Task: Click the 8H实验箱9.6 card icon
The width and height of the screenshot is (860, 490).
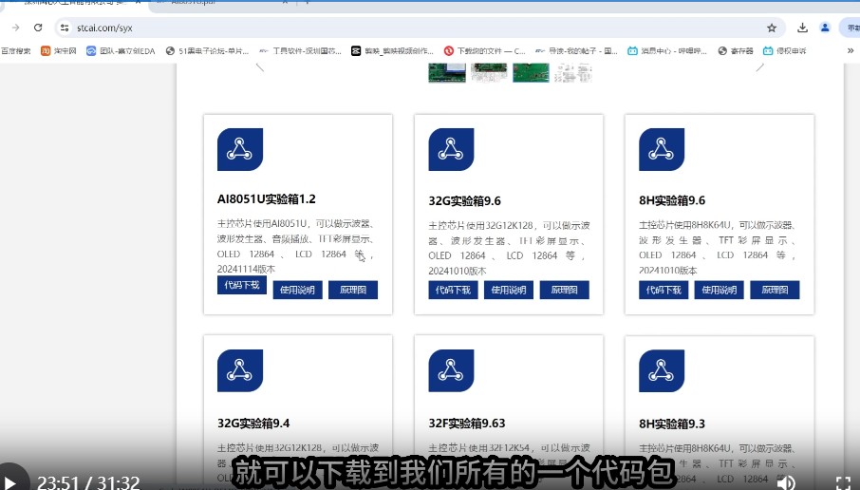Action: coord(662,149)
